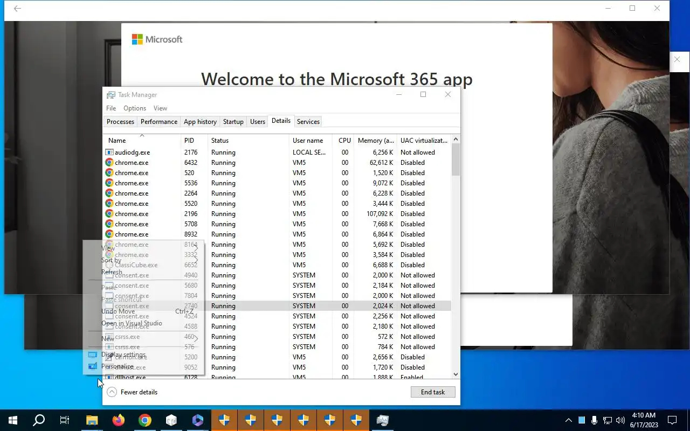Open Task View from the taskbar
Viewport: 690px width, 431px height.
pyautogui.click(x=65, y=420)
